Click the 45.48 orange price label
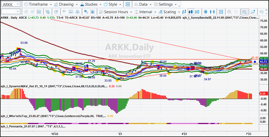 (x=255, y=57)
